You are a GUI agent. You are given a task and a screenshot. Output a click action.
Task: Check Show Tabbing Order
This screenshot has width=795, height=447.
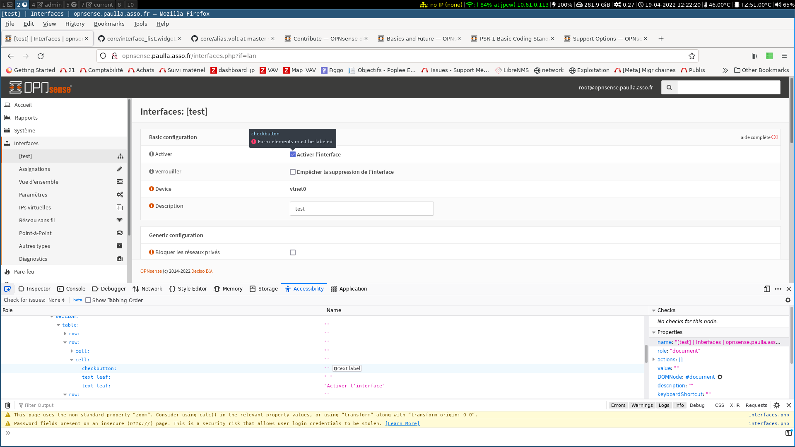pyautogui.click(x=88, y=300)
